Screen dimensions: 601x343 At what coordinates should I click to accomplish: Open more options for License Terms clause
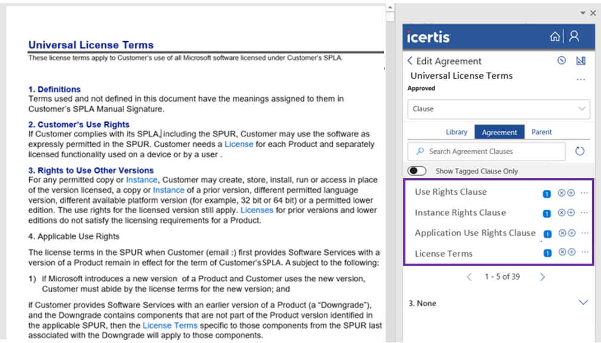(584, 252)
